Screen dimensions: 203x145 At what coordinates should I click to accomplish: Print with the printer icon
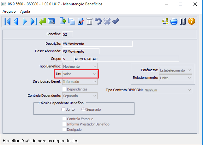click(x=174, y=21)
